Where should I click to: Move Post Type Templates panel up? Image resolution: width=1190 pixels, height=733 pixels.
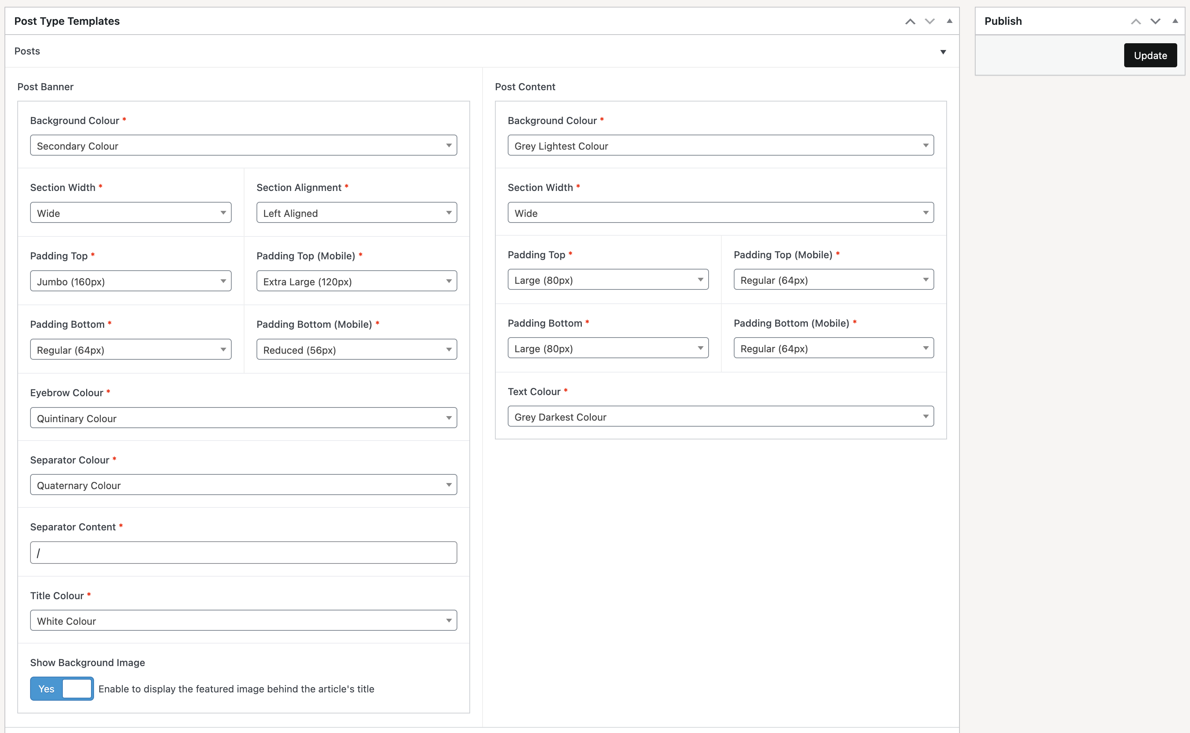(910, 21)
